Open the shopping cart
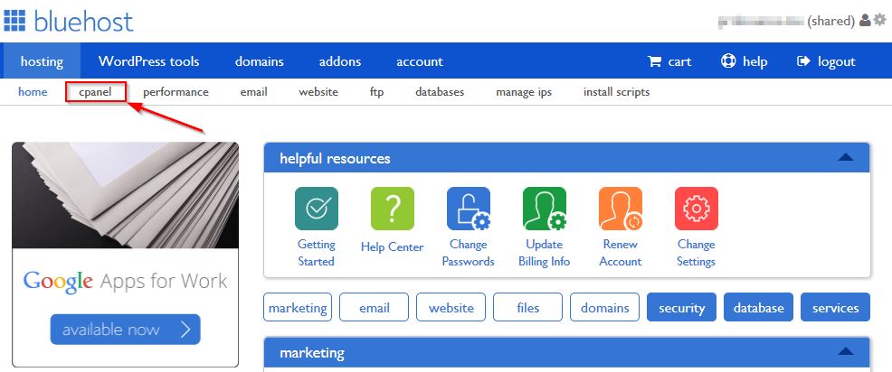 [669, 61]
